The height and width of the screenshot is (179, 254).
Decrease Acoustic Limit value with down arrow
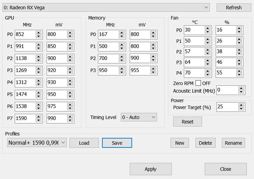(x=241, y=92)
